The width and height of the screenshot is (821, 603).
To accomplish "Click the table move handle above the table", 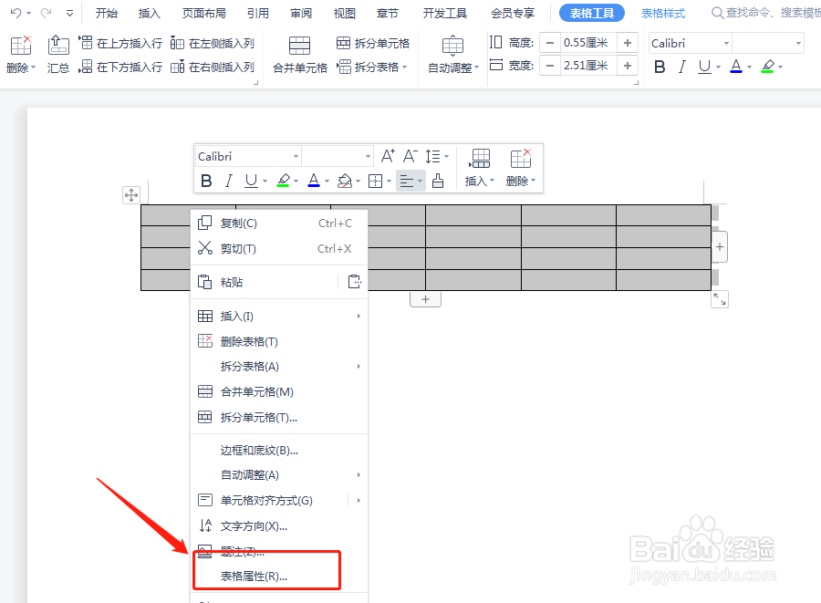I will pyautogui.click(x=131, y=194).
